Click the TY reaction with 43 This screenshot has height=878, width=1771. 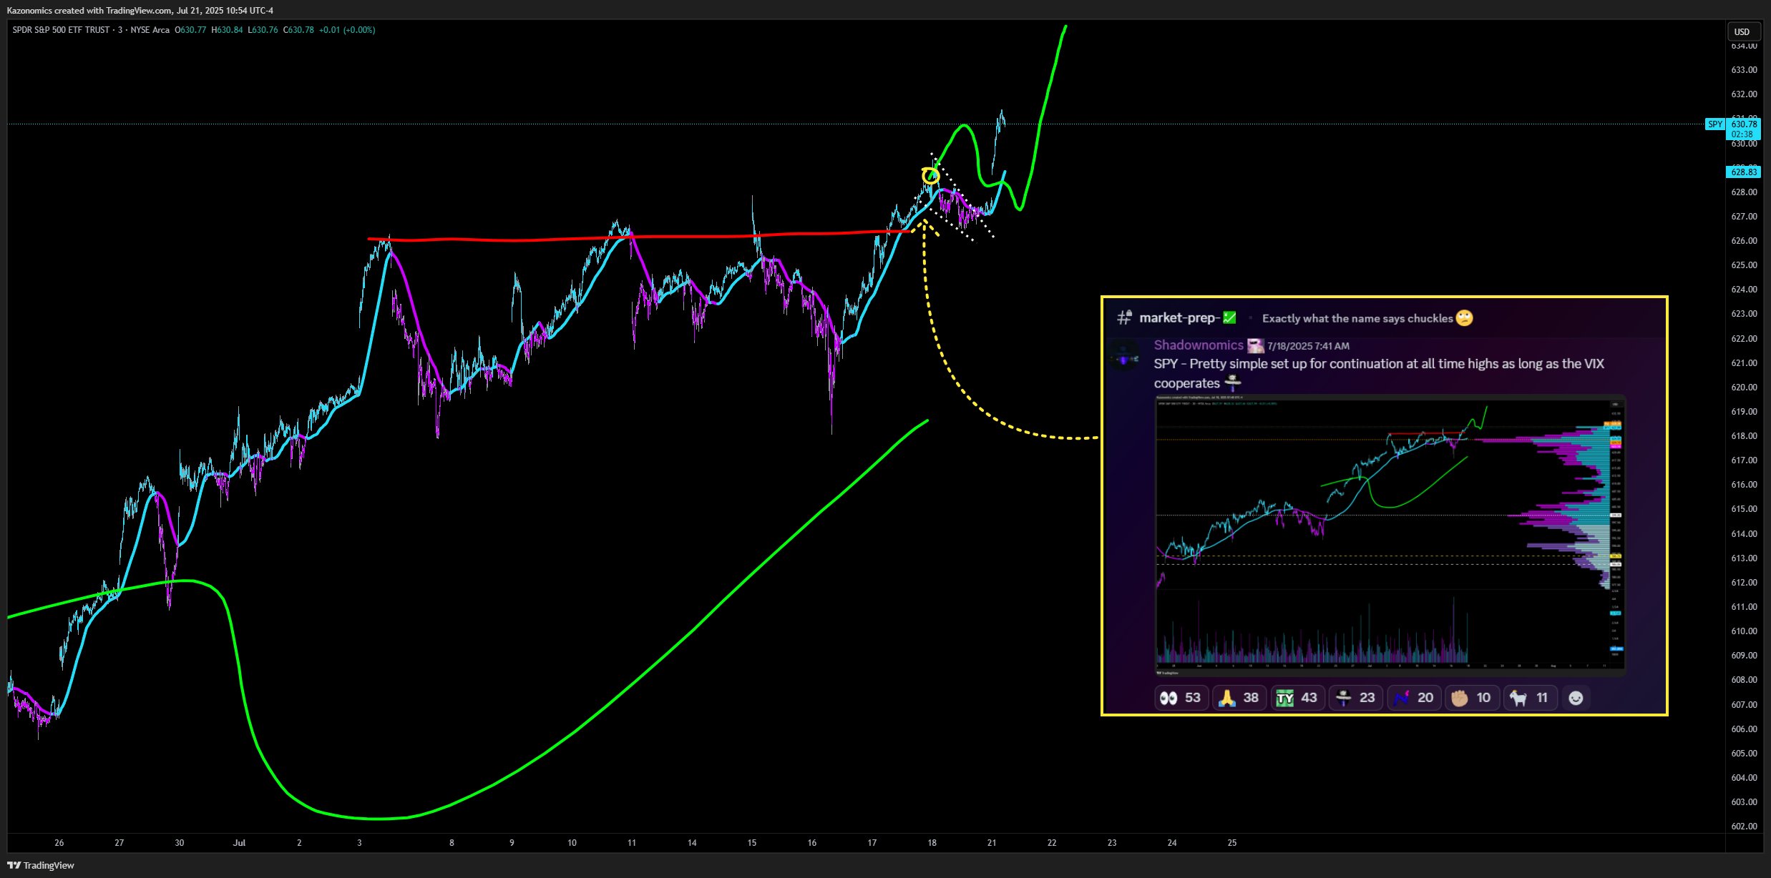coord(1297,698)
